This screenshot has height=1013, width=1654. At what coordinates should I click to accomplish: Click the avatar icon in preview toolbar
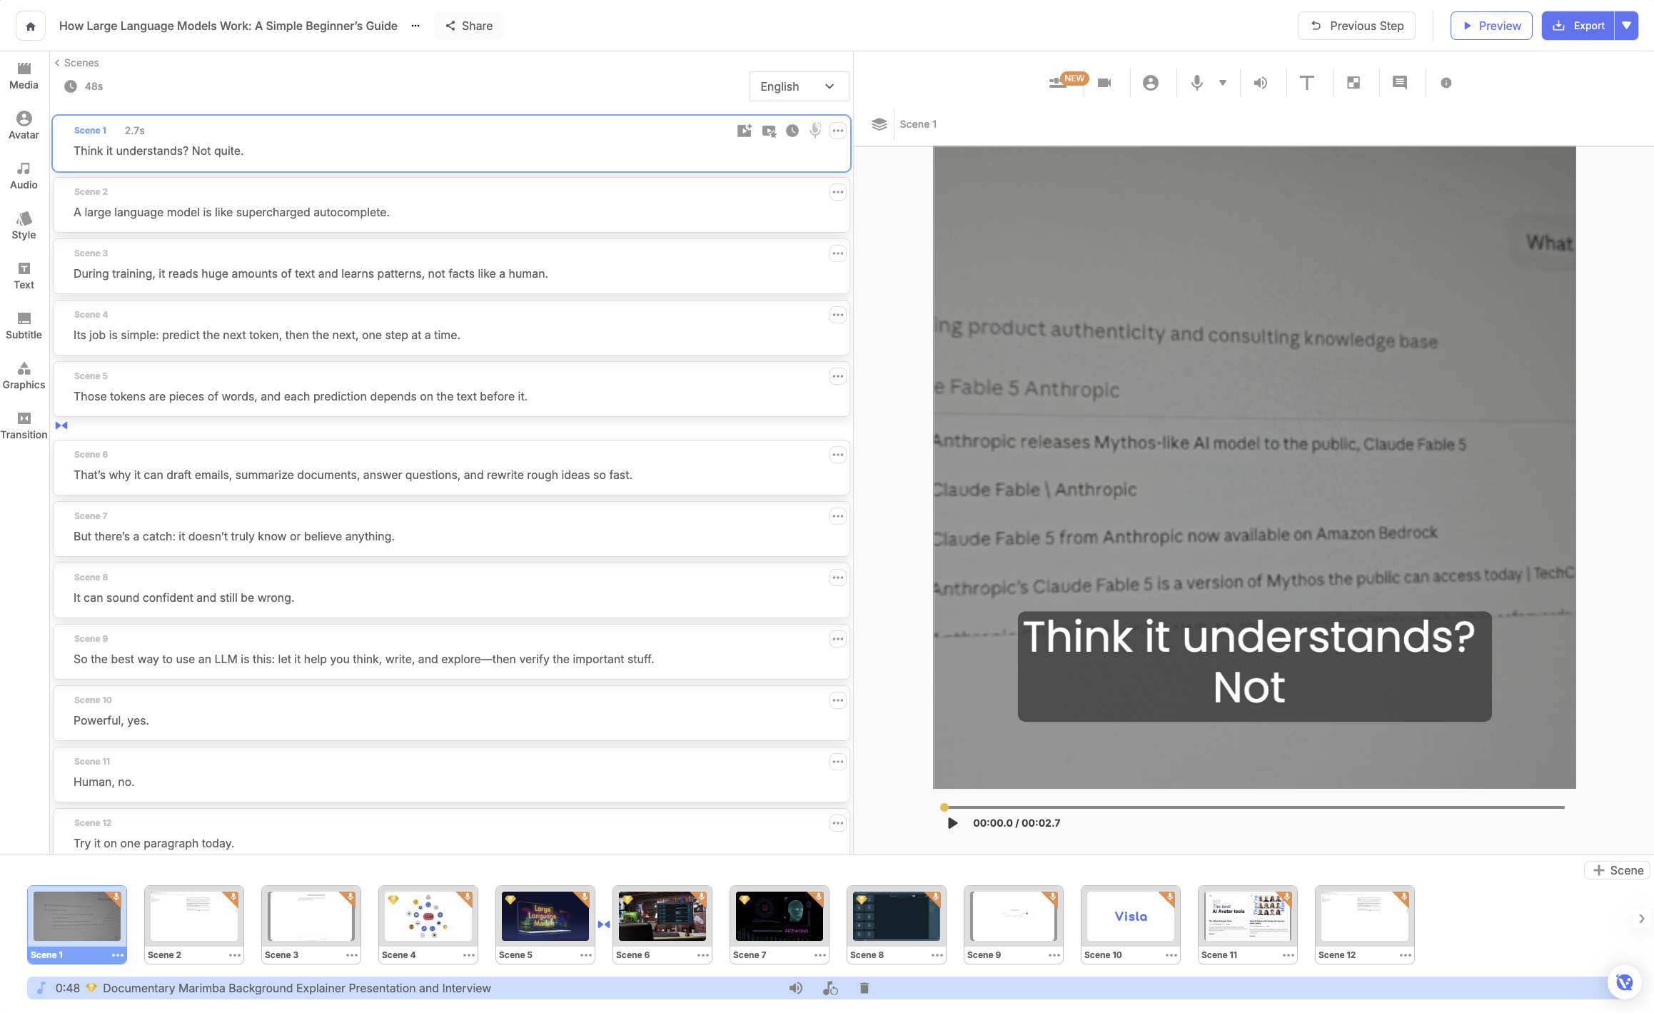tap(1151, 83)
